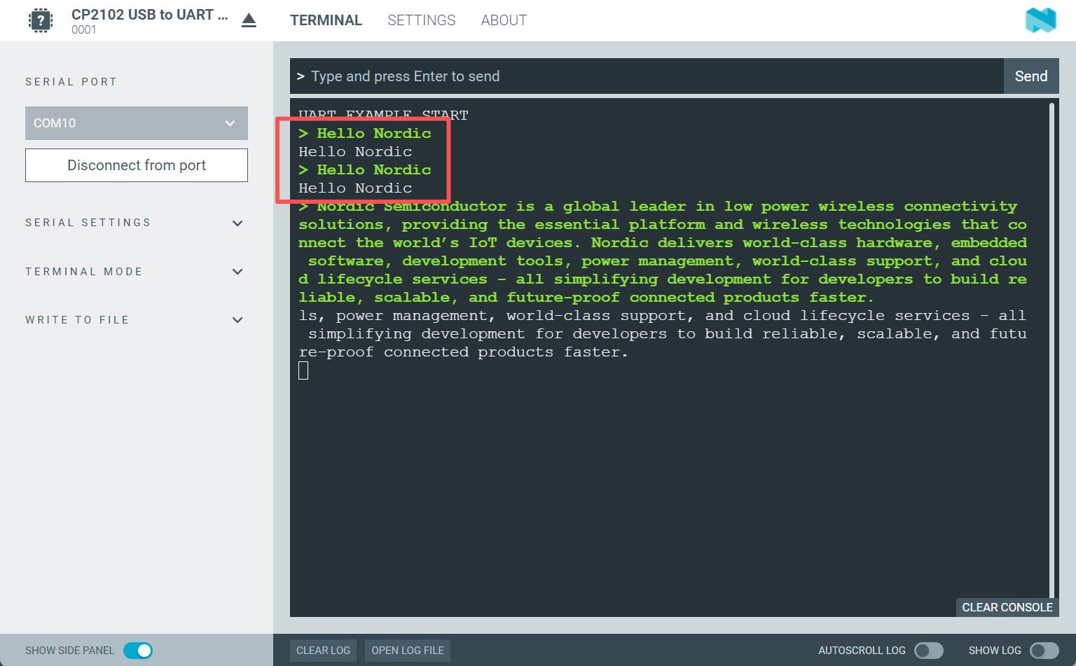Switch to the Settings tab
1076x666 pixels.
tap(421, 20)
